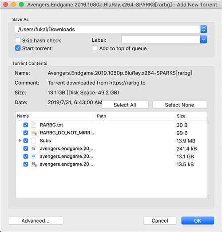Click the 13.9 MB size value
The width and height of the screenshot is (222, 232).
coord(186,141)
